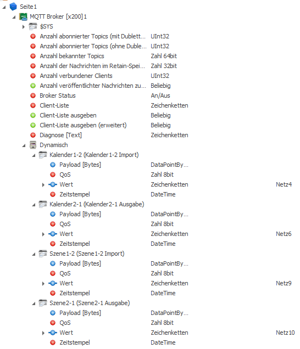The width and height of the screenshot is (300, 349).
Task: Click green dot of Client-Liste ausgeben (erweitert)
Action: [33, 125]
